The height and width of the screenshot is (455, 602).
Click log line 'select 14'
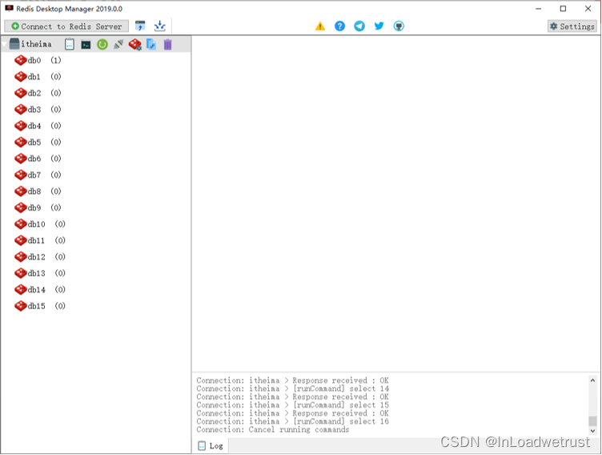292,389
